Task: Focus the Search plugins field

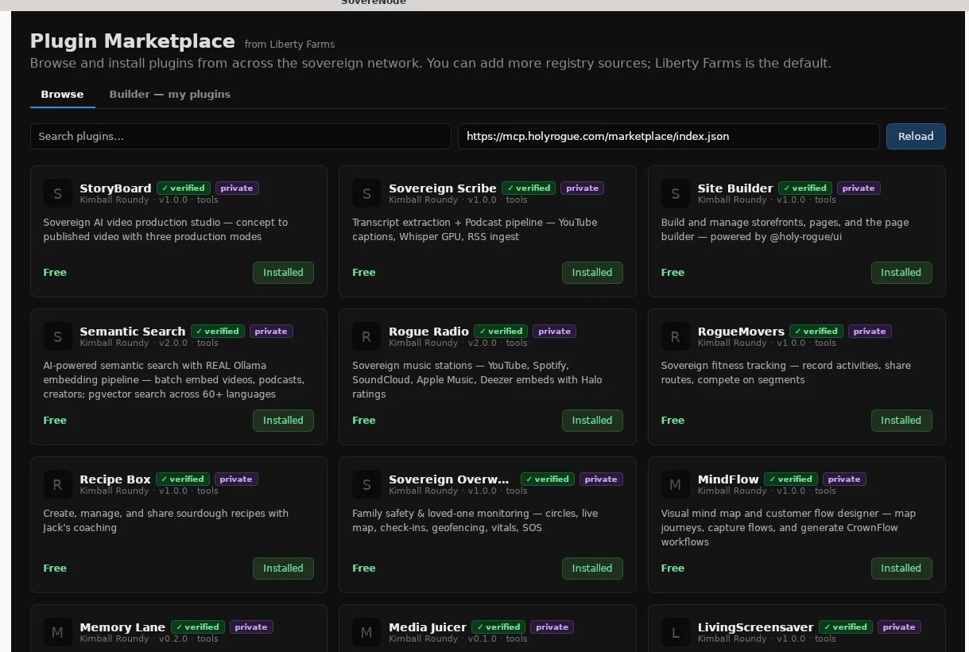Action: 241,136
